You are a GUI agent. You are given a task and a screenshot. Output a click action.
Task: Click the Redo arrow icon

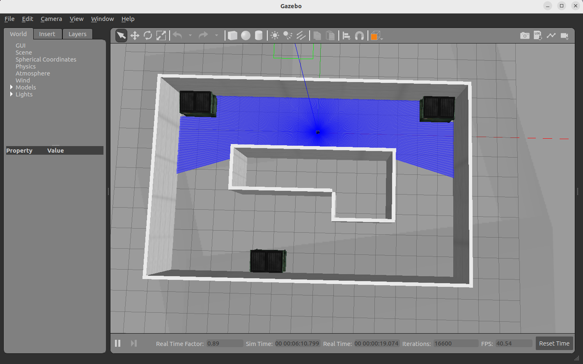(203, 36)
